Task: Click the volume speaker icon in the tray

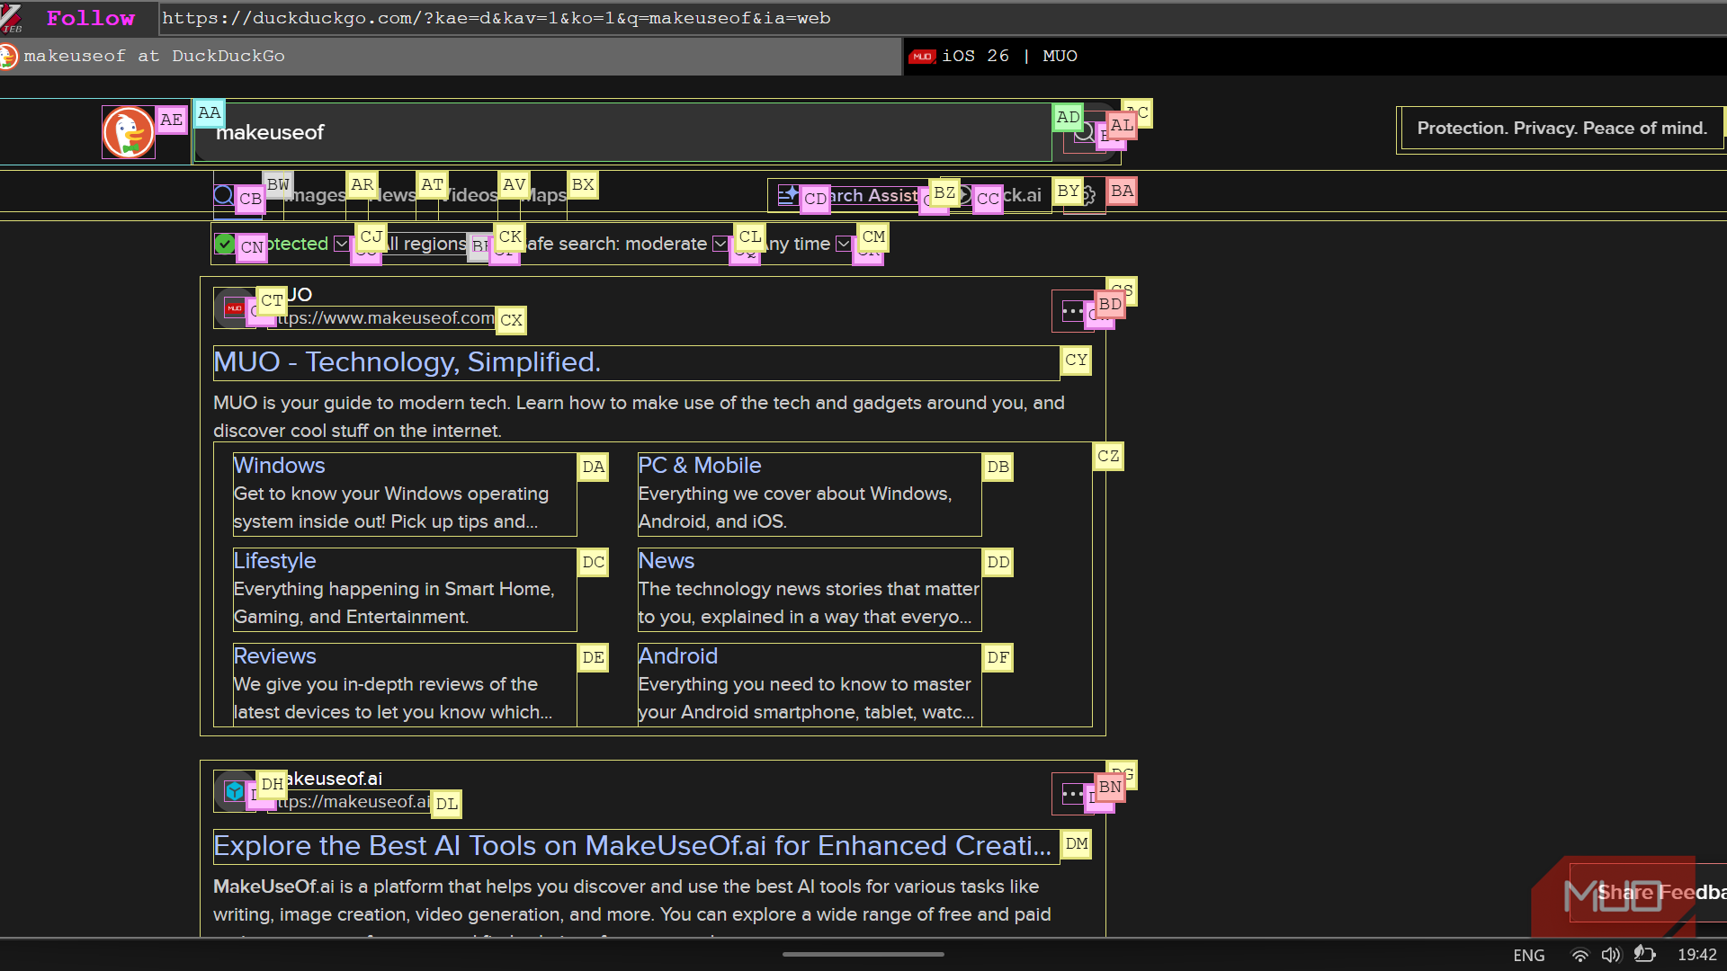Action: click(x=1611, y=955)
